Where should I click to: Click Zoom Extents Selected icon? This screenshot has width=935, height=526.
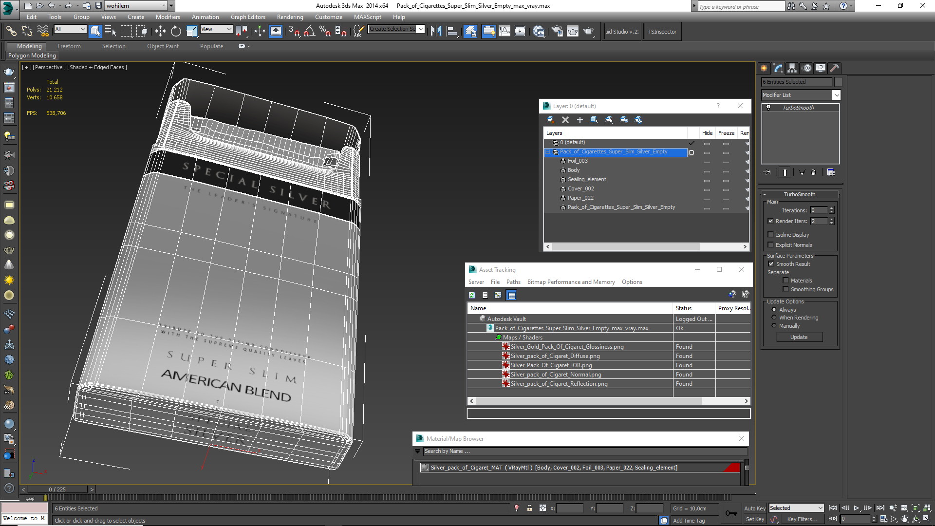coord(916,508)
